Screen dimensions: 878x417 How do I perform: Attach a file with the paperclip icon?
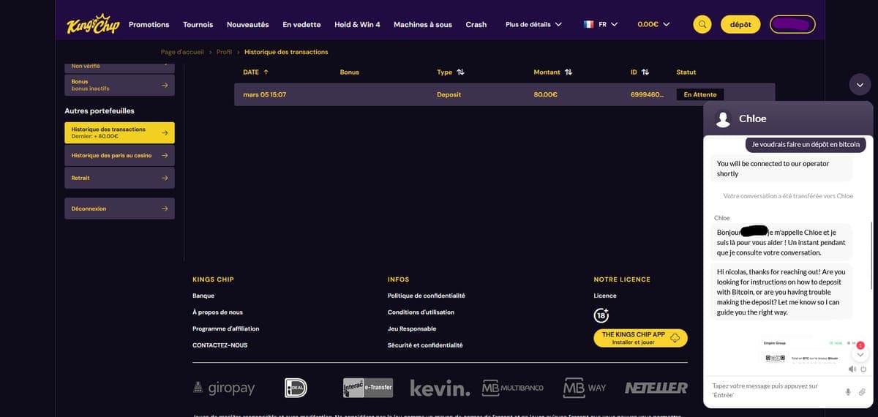point(862,391)
